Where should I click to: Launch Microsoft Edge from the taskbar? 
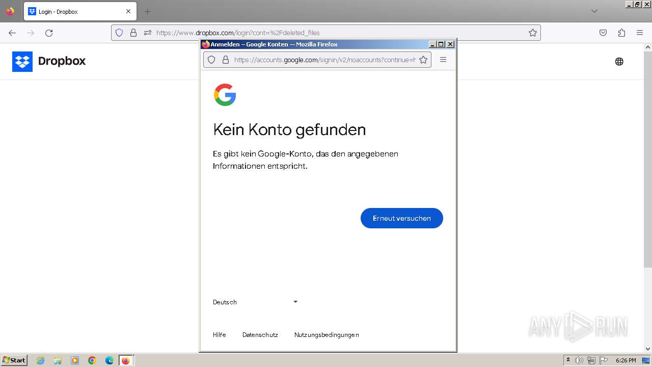click(110, 360)
